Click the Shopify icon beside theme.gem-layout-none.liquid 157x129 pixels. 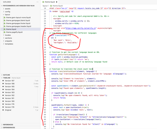tap(4, 18)
